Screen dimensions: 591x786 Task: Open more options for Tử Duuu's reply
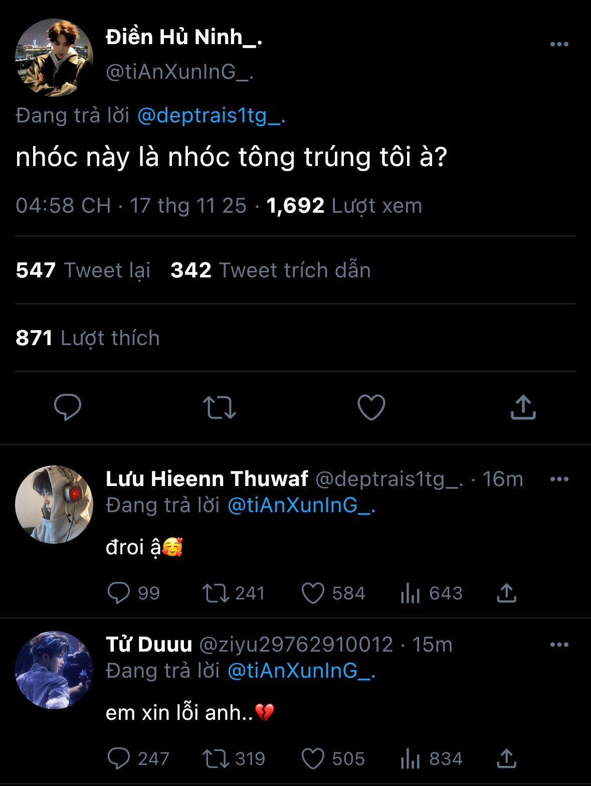tap(559, 645)
